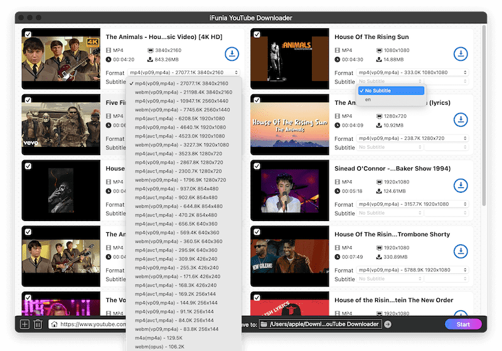Click the add (plus) icon in bottom bar
This screenshot has height=351, width=502.
[x=24, y=324]
